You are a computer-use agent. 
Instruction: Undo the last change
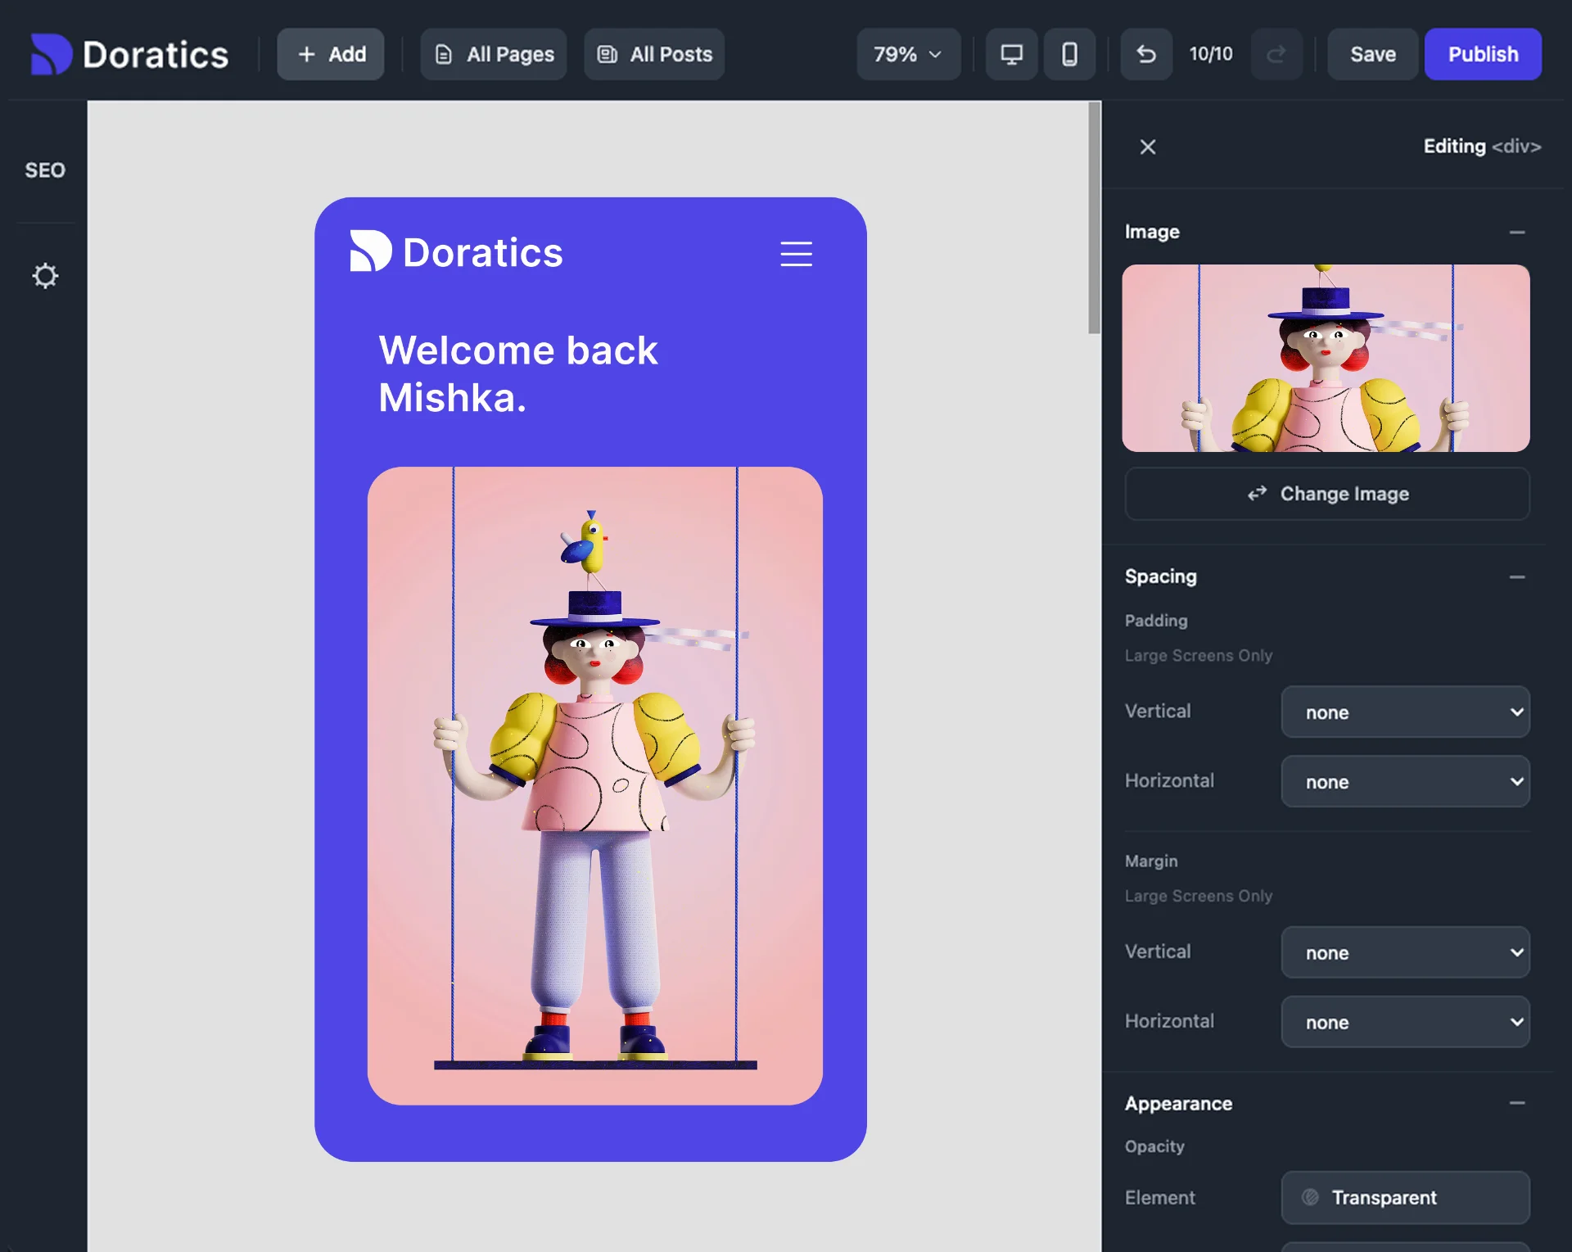[1145, 54]
